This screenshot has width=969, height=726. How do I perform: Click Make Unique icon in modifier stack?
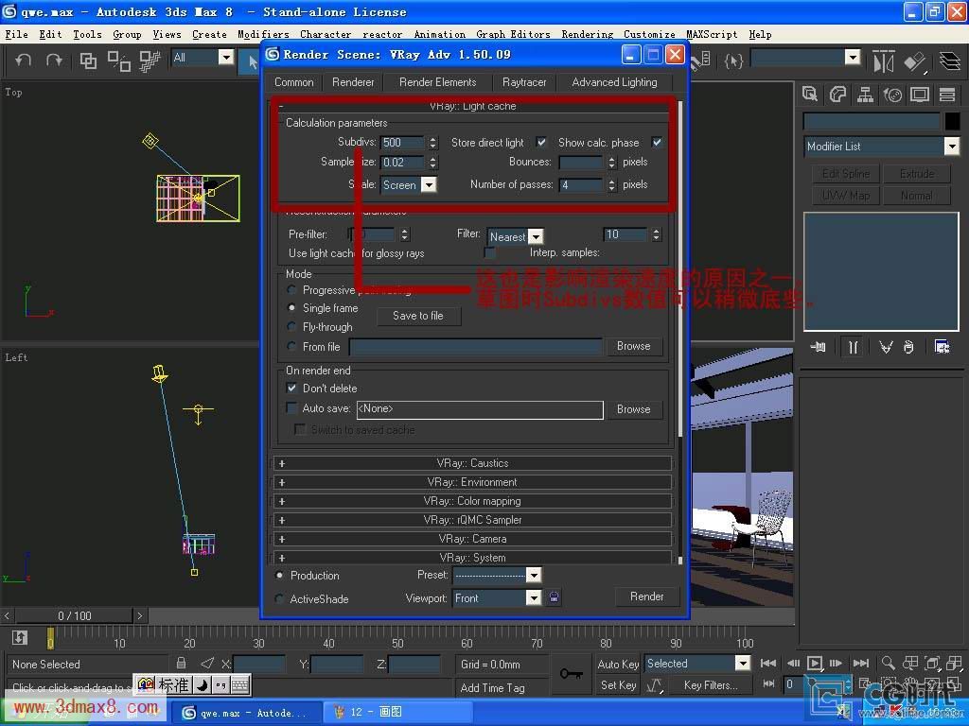pyautogui.click(x=886, y=347)
